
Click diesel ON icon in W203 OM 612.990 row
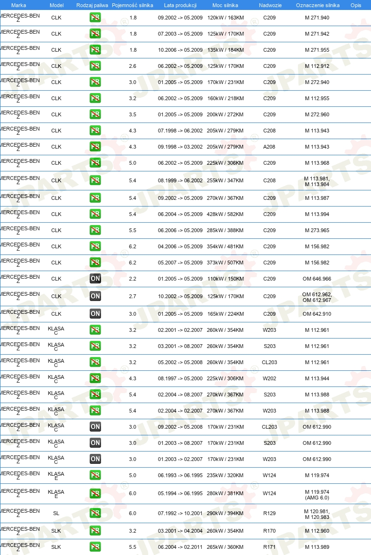tap(95, 459)
